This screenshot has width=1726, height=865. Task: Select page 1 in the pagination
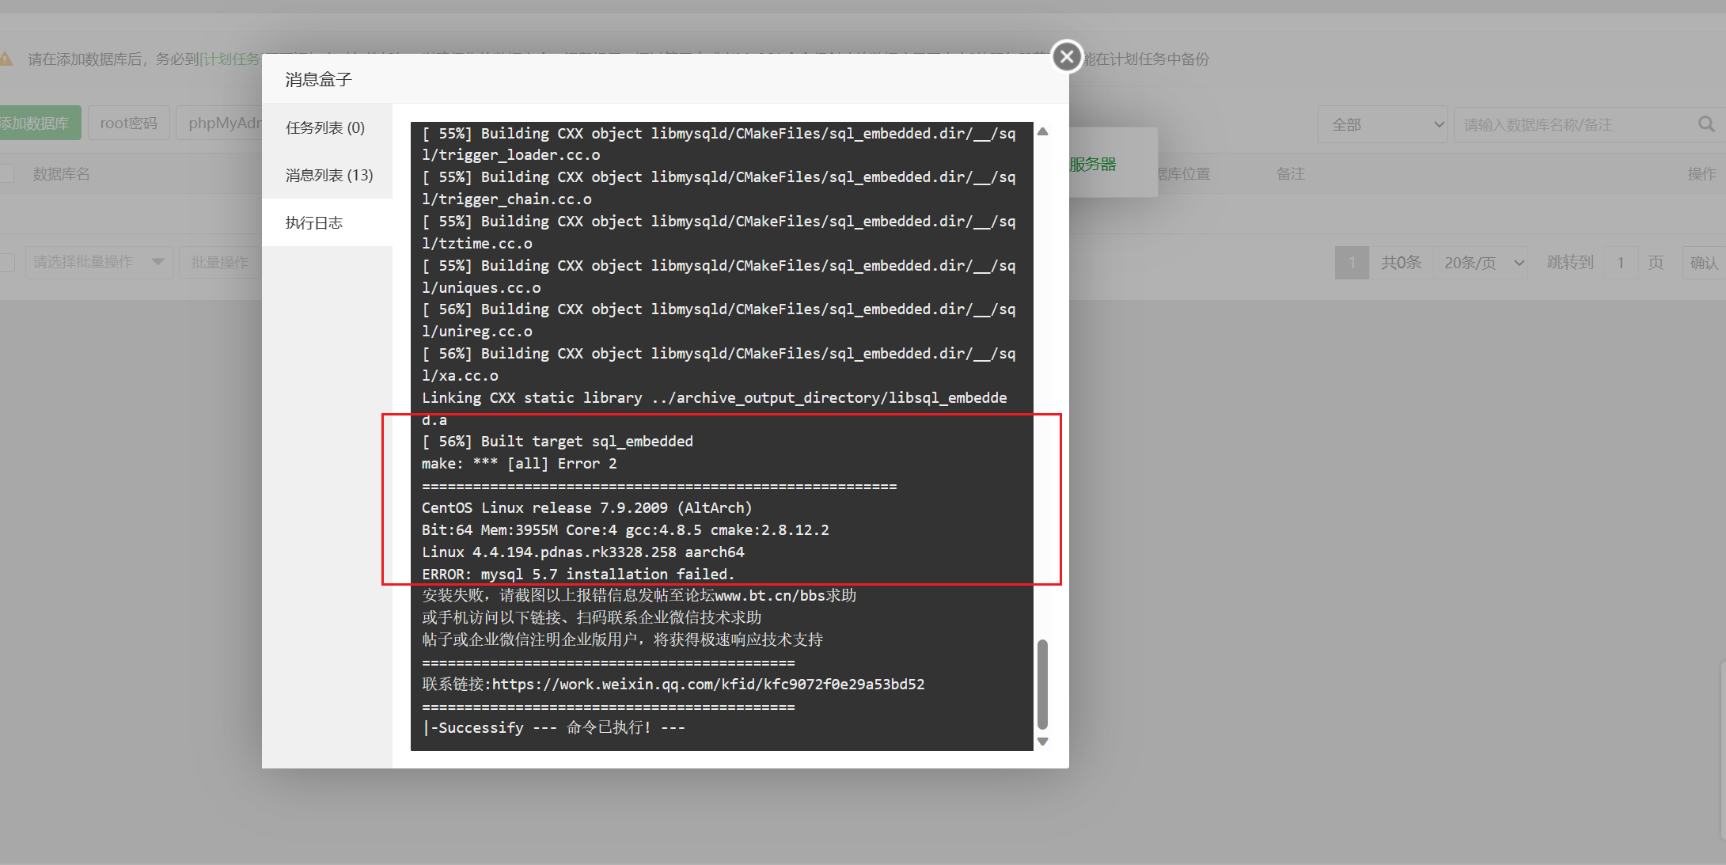tap(1352, 263)
